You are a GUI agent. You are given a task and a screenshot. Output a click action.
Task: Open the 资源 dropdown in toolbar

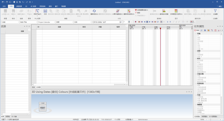tap(65, 22)
